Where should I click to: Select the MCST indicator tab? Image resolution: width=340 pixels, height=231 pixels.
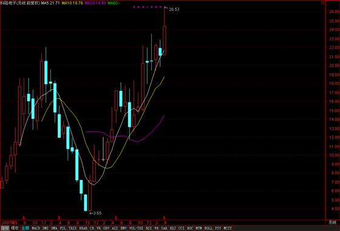click(x=228, y=228)
